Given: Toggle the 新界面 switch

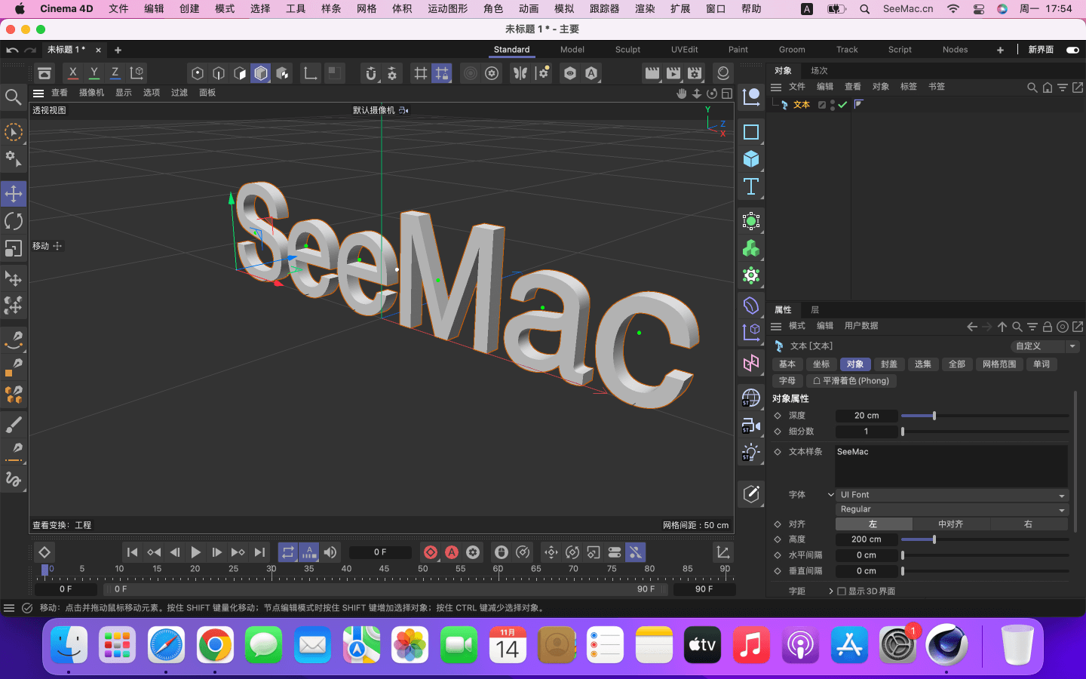Looking at the screenshot, I should 1072,50.
